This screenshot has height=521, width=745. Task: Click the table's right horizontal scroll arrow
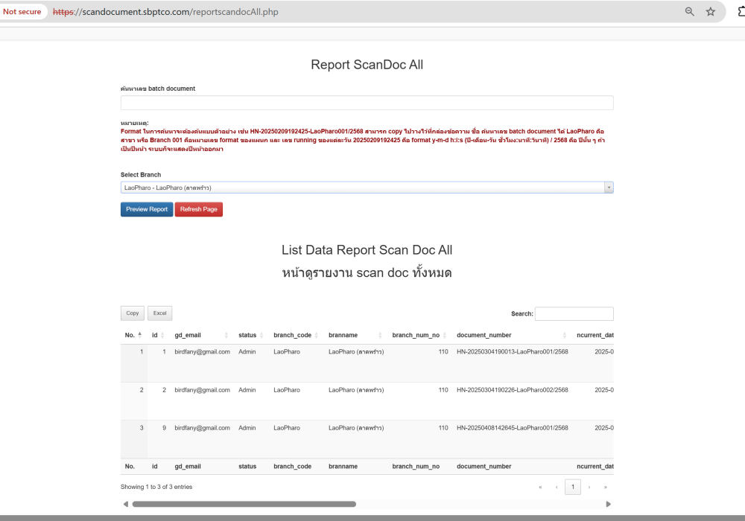coord(609,504)
